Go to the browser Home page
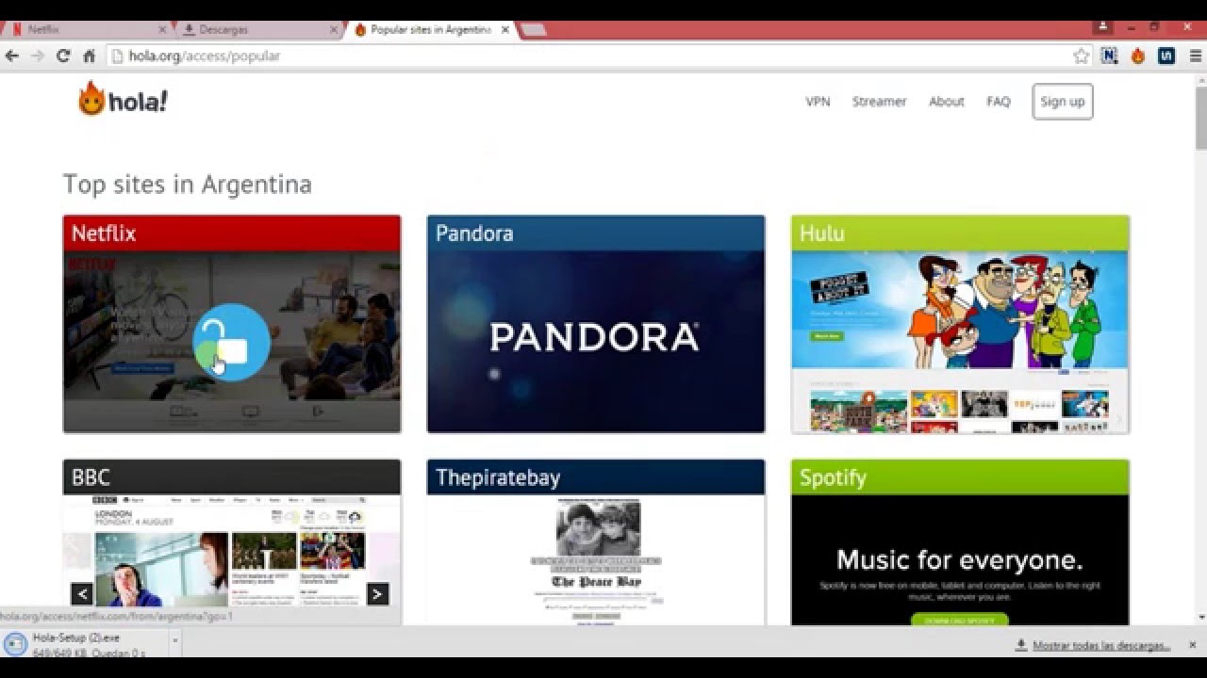The width and height of the screenshot is (1207, 678). pos(90,56)
